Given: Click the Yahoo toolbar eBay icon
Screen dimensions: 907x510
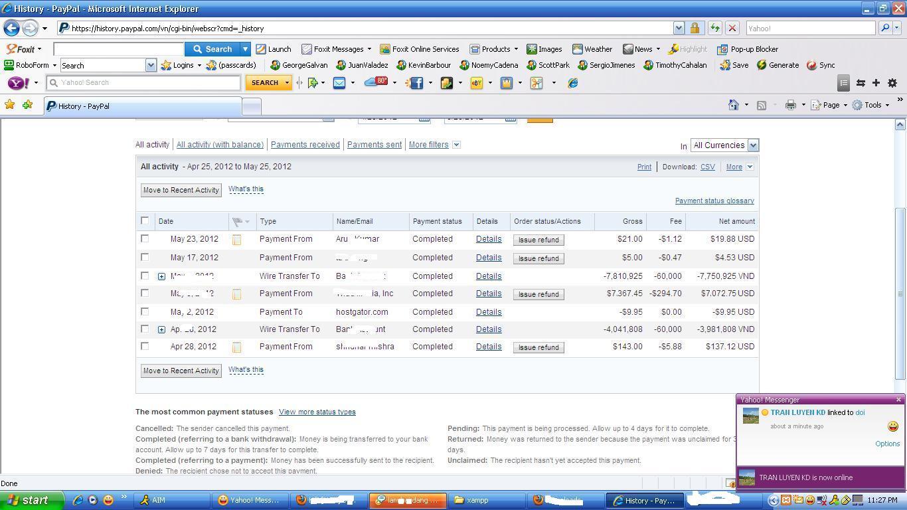Looking at the screenshot, I should (476, 83).
